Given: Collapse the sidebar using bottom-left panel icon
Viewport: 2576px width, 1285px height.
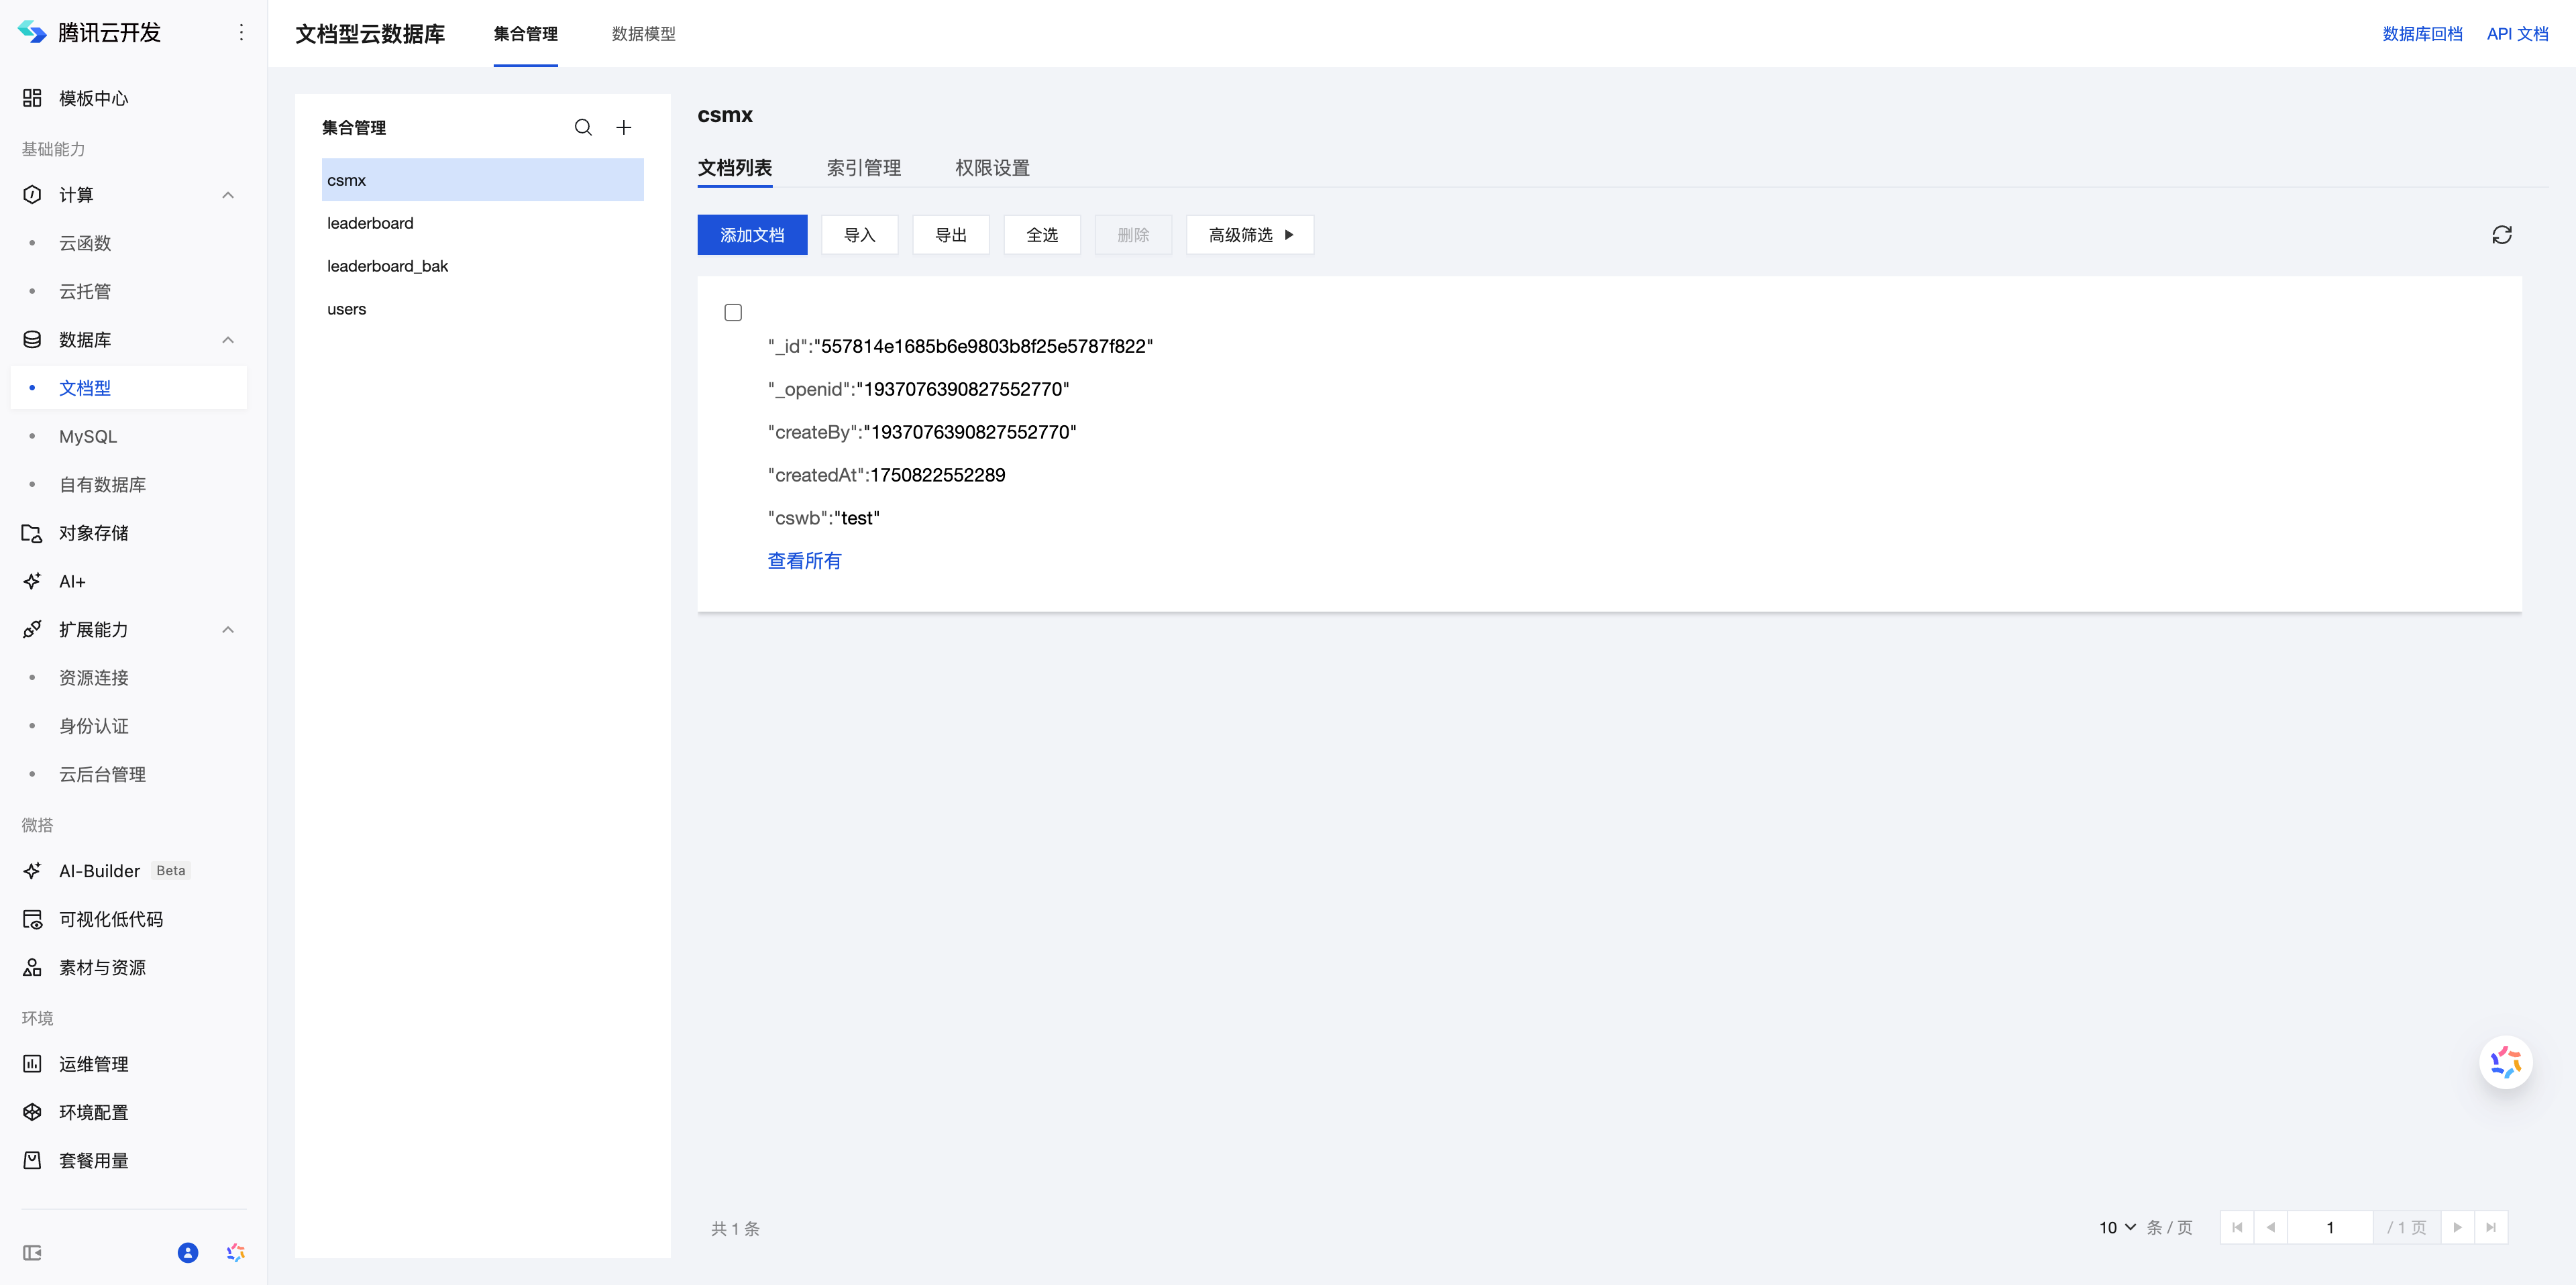Looking at the screenshot, I should click(32, 1253).
